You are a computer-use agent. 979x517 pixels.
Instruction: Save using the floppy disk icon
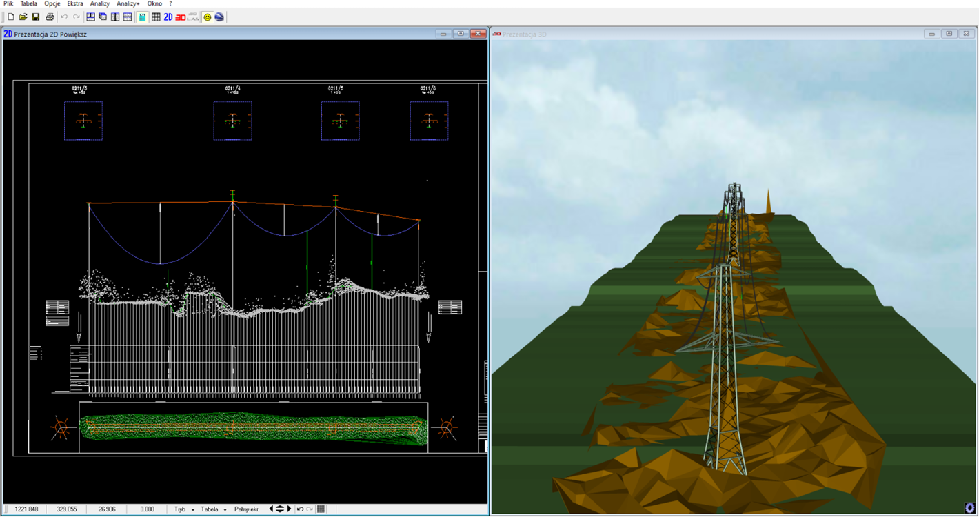tap(35, 17)
